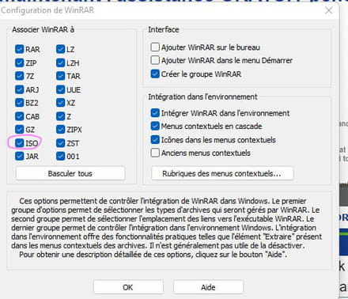348x299 pixels.
Task: Close the Configuration de WinRAR dialog
Action: pos(328,10)
